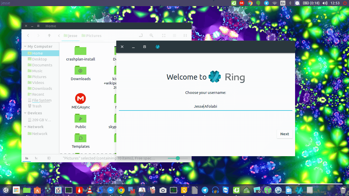Open the En keyboard layout indicator
349x196 pixels.
[283, 3]
